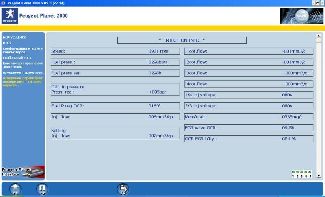
Task: Select the 1/4 inj.voltage field
Action: pos(248,95)
